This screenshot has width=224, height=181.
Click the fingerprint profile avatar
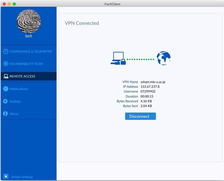point(29,21)
